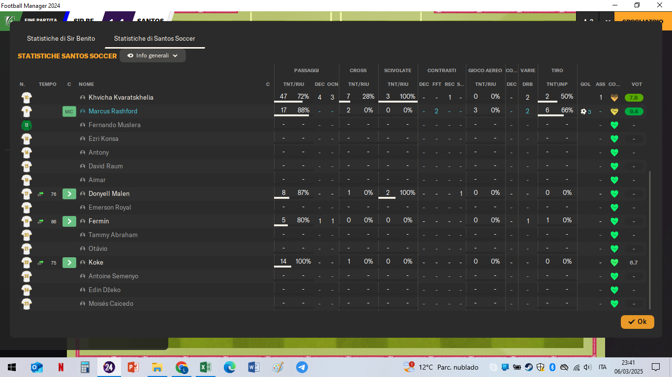
Task: Select the Antoine Semenyo row name
Action: [113, 276]
